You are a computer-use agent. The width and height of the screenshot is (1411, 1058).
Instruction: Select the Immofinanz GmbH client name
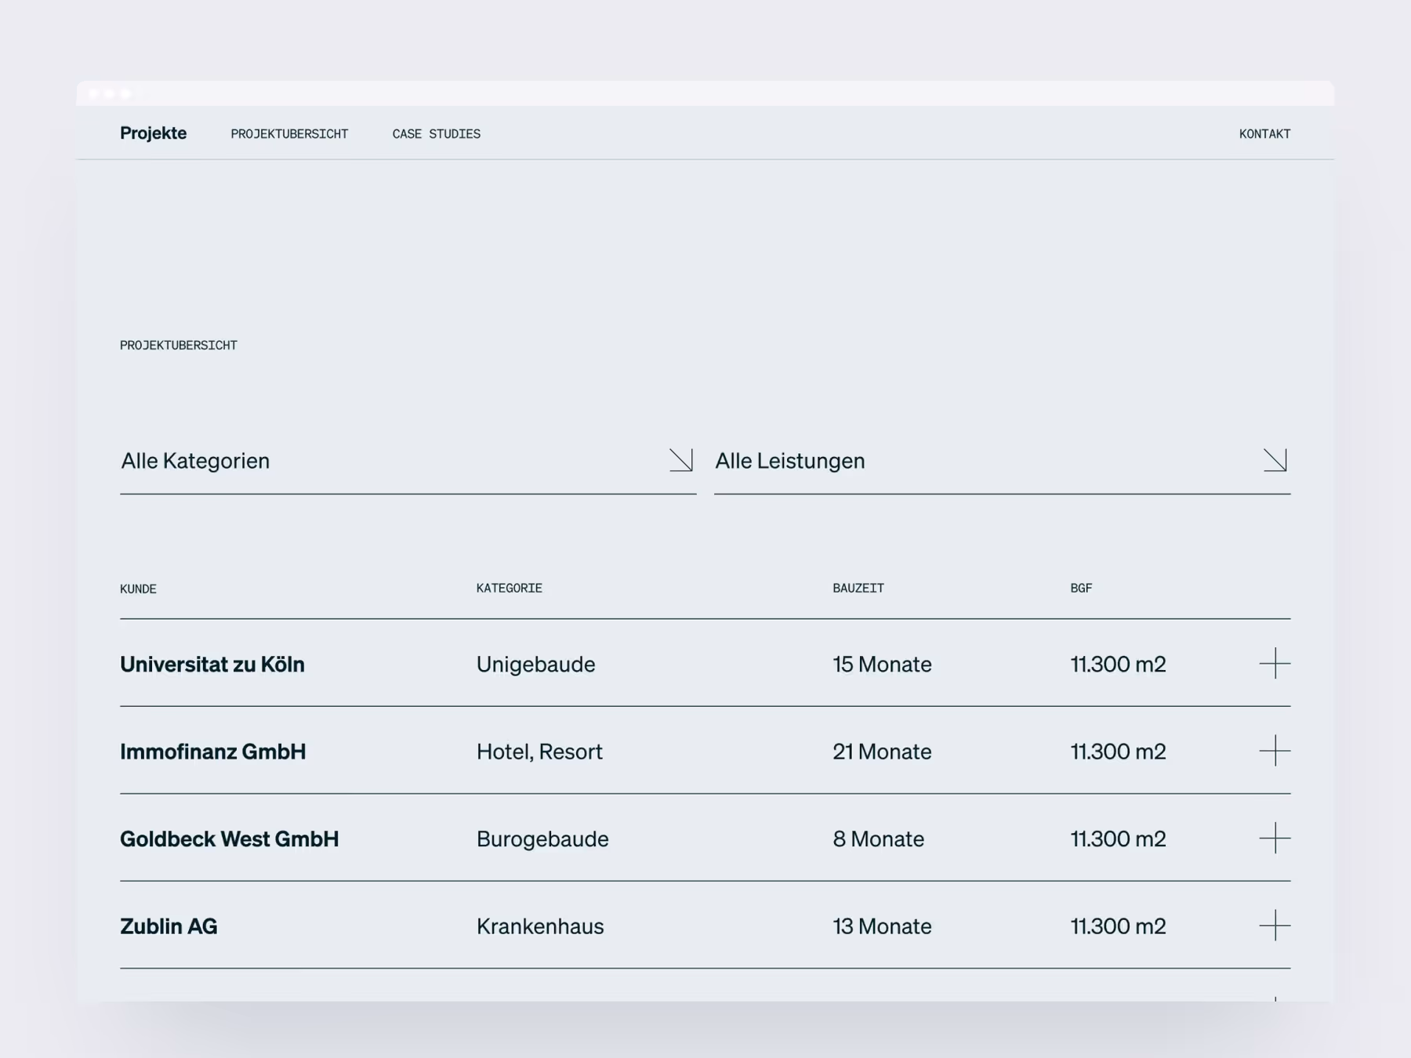(212, 752)
